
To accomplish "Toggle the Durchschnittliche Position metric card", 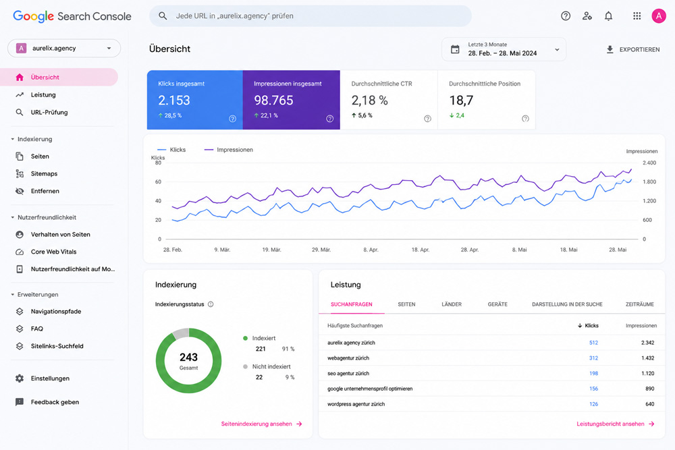I will tap(487, 100).
